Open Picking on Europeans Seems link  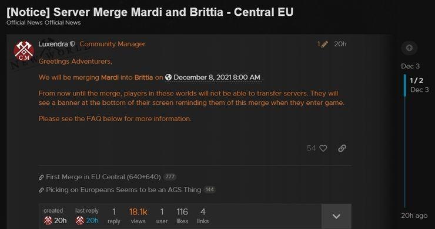[123, 190]
